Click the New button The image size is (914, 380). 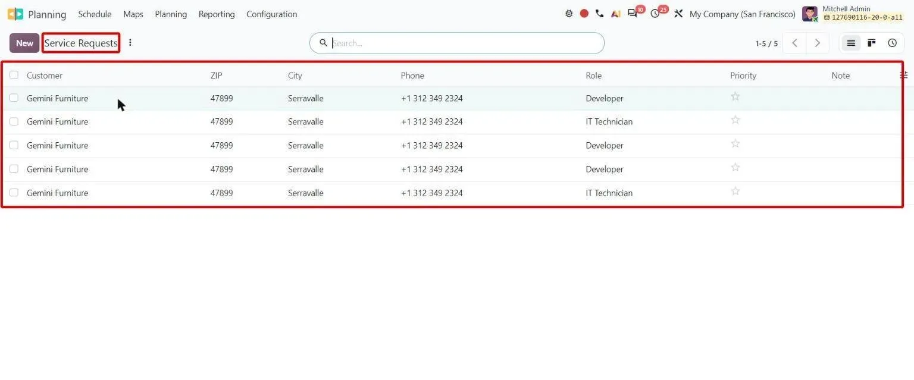[x=24, y=43]
